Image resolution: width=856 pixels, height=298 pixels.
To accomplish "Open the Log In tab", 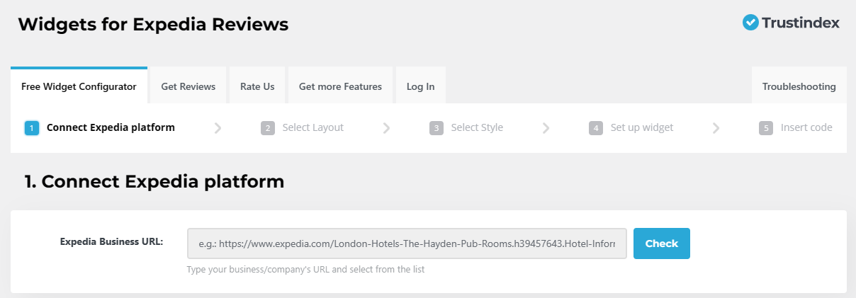I will pos(420,86).
